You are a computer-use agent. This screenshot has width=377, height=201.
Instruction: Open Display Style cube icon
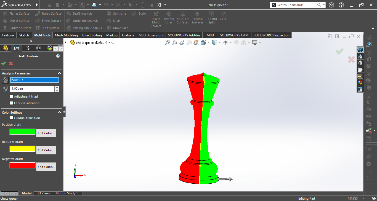tap(215, 42)
